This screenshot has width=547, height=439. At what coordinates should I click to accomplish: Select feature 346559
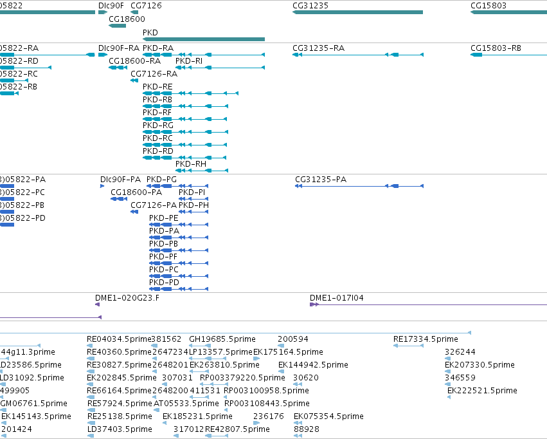pos(447,384)
